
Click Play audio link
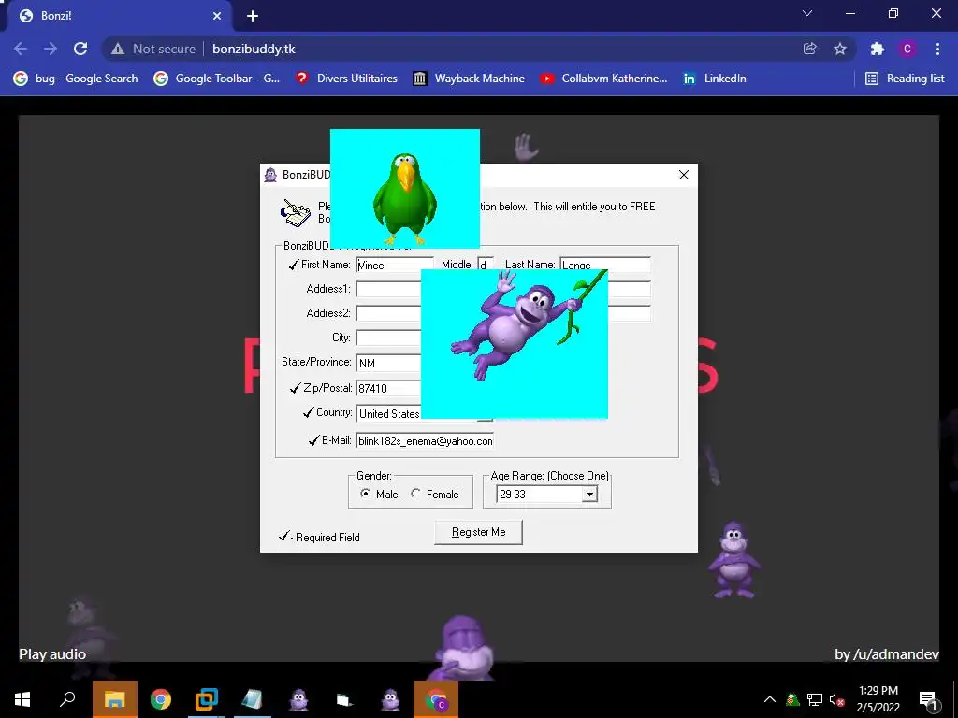pos(52,653)
